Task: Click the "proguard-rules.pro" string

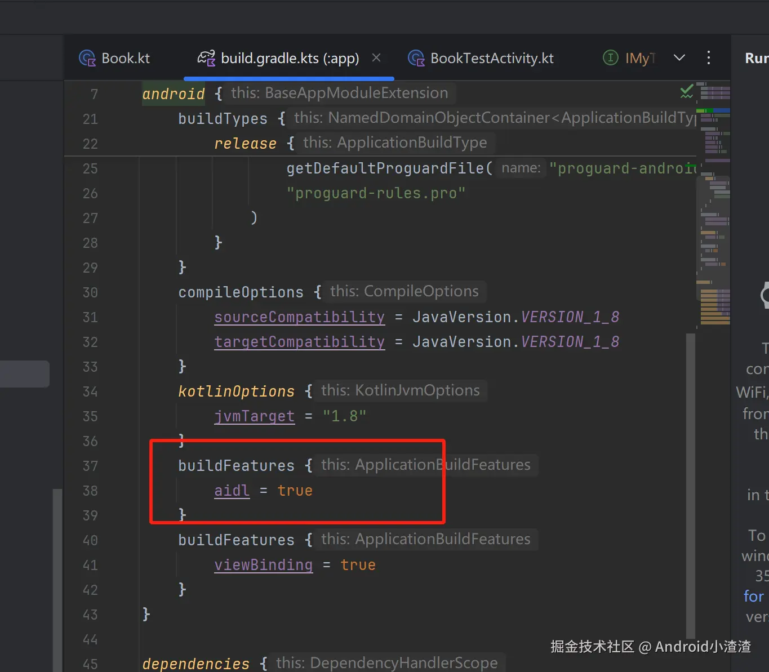Action: pyautogui.click(x=376, y=193)
